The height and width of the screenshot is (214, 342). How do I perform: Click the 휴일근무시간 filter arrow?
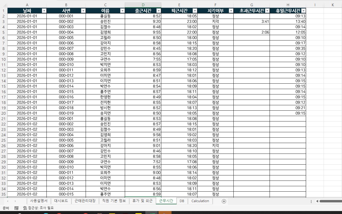click(303, 11)
